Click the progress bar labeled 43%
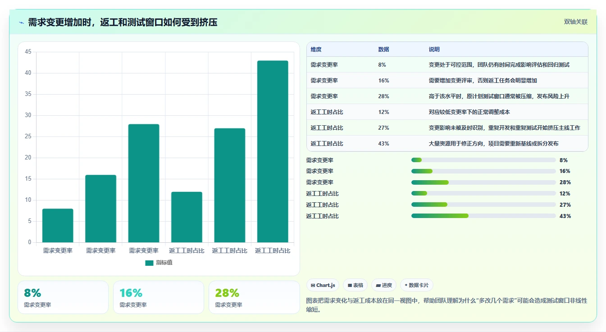This screenshot has width=606, height=332. [x=483, y=216]
